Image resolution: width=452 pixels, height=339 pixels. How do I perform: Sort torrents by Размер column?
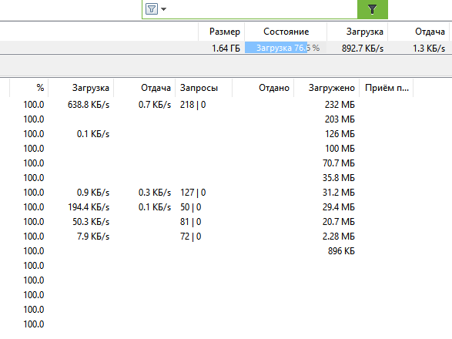click(x=222, y=32)
